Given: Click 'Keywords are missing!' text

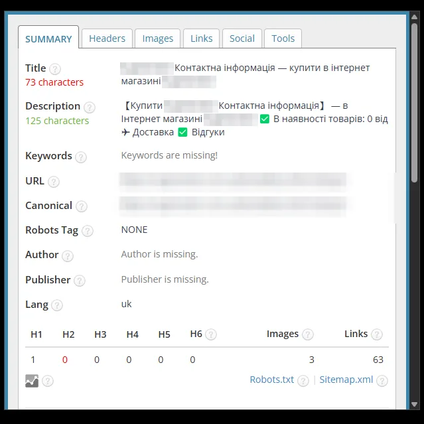Looking at the screenshot, I should (x=169, y=155).
